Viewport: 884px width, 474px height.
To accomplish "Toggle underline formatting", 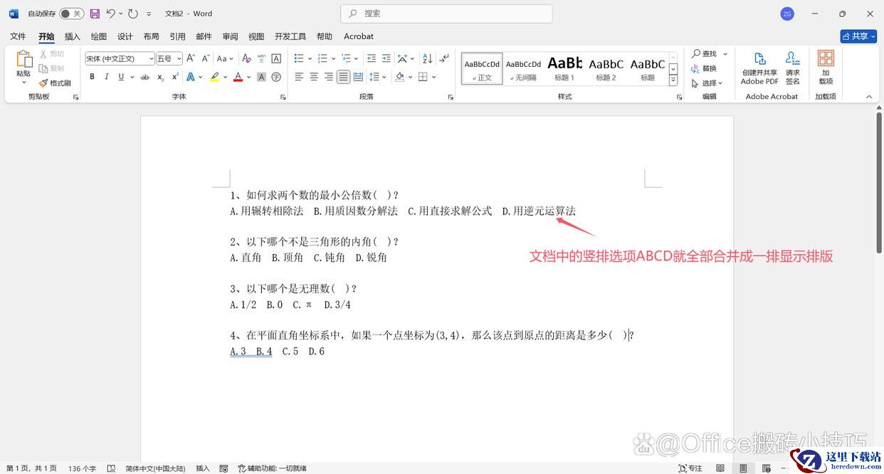I will click(122, 77).
